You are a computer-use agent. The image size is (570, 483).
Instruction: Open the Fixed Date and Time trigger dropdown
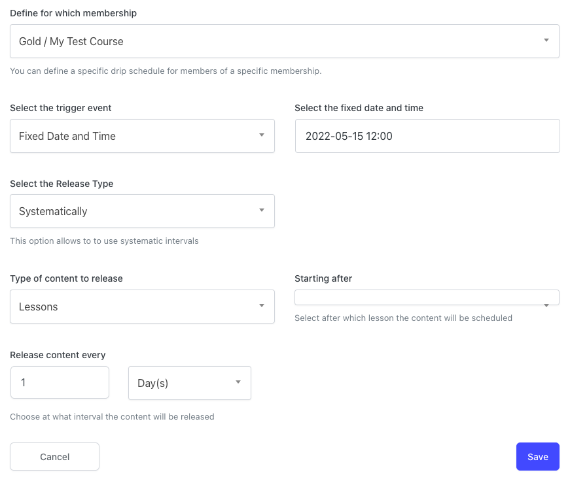point(142,136)
